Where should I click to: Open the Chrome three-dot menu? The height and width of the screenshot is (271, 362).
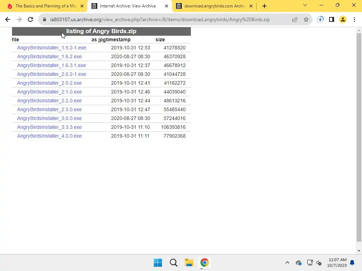pos(354,20)
